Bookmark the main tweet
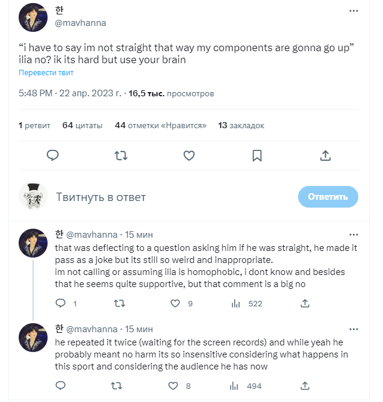Viewport: 383px width, 402px height. click(257, 156)
